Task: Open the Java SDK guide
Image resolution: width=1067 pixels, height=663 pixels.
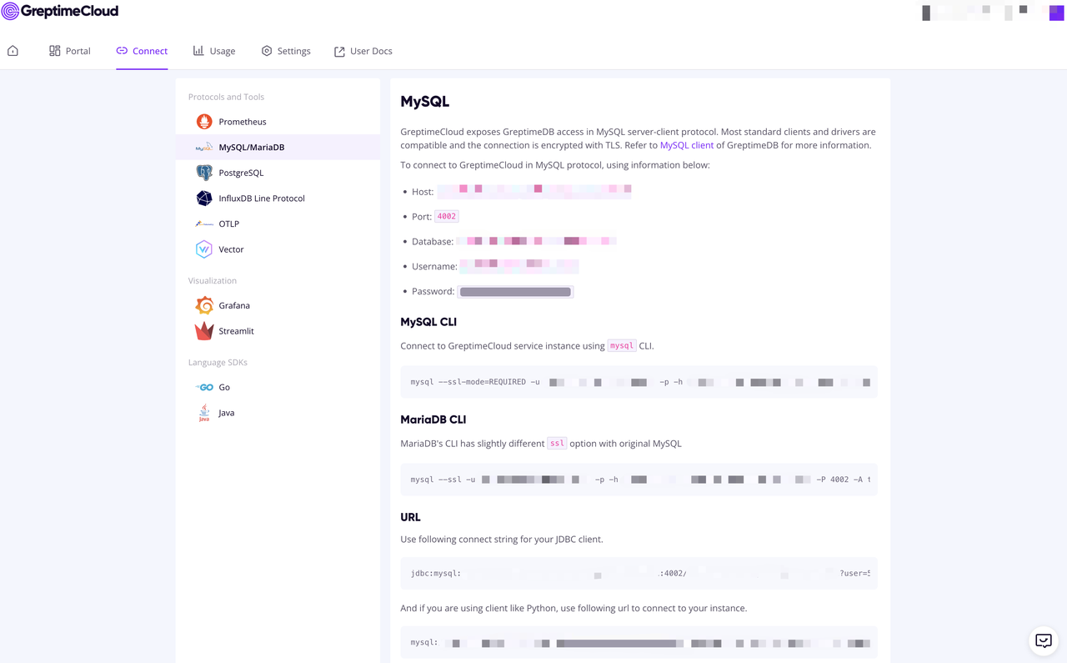Action: click(x=226, y=412)
